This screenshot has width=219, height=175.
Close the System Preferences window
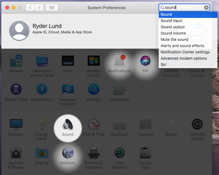(x=7, y=8)
